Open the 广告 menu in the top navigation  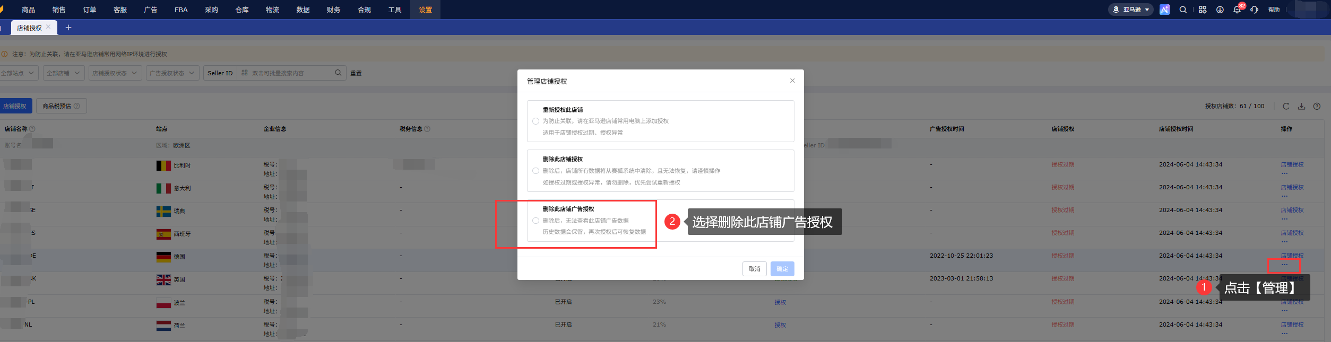coord(151,10)
